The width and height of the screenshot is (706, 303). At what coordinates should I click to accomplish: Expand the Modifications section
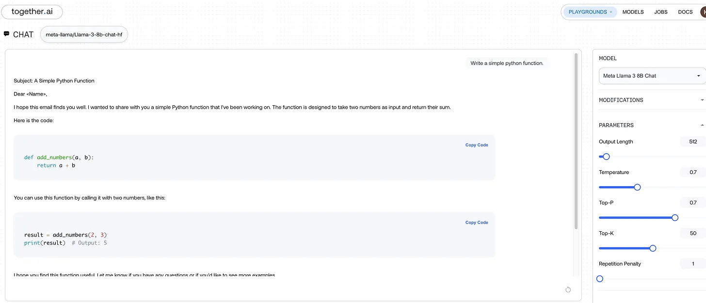(702, 100)
